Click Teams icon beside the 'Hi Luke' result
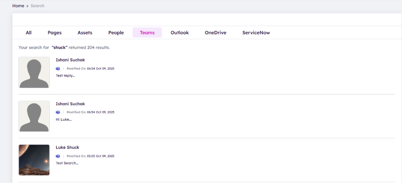 58,112
